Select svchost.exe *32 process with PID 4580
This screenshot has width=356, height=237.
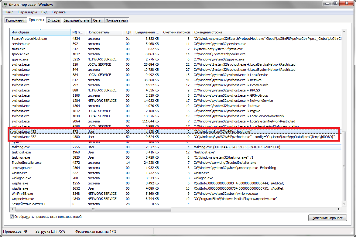(24, 137)
